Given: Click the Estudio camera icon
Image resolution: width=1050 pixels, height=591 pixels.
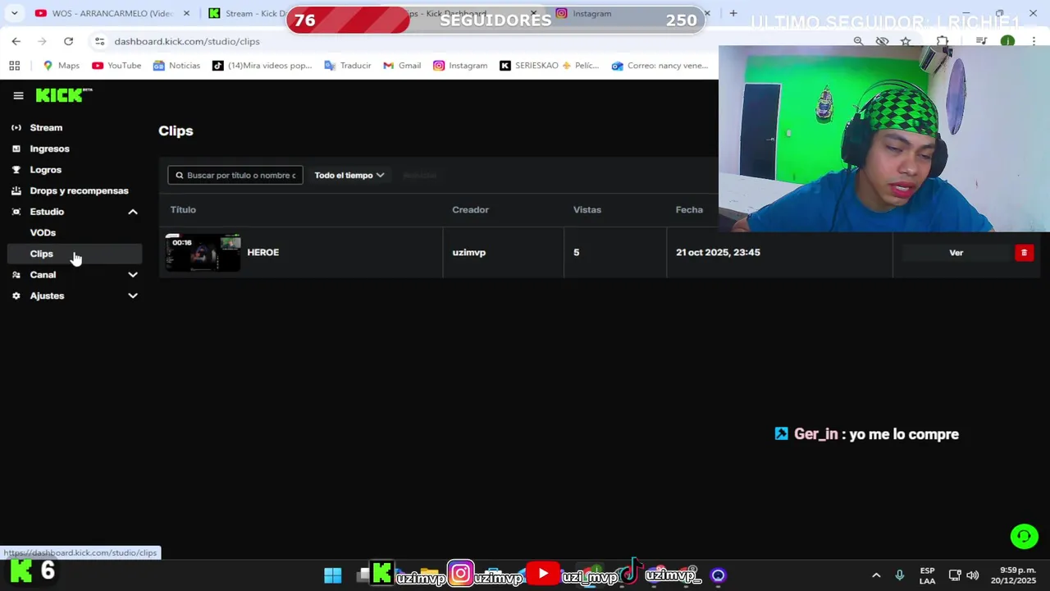Looking at the screenshot, I should tap(16, 212).
